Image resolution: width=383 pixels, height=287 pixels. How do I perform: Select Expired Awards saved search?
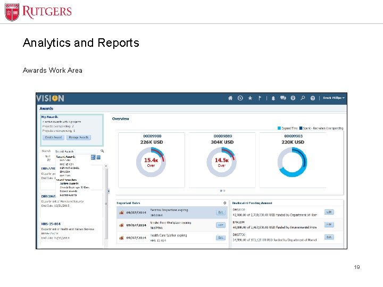tap(69, 191)
